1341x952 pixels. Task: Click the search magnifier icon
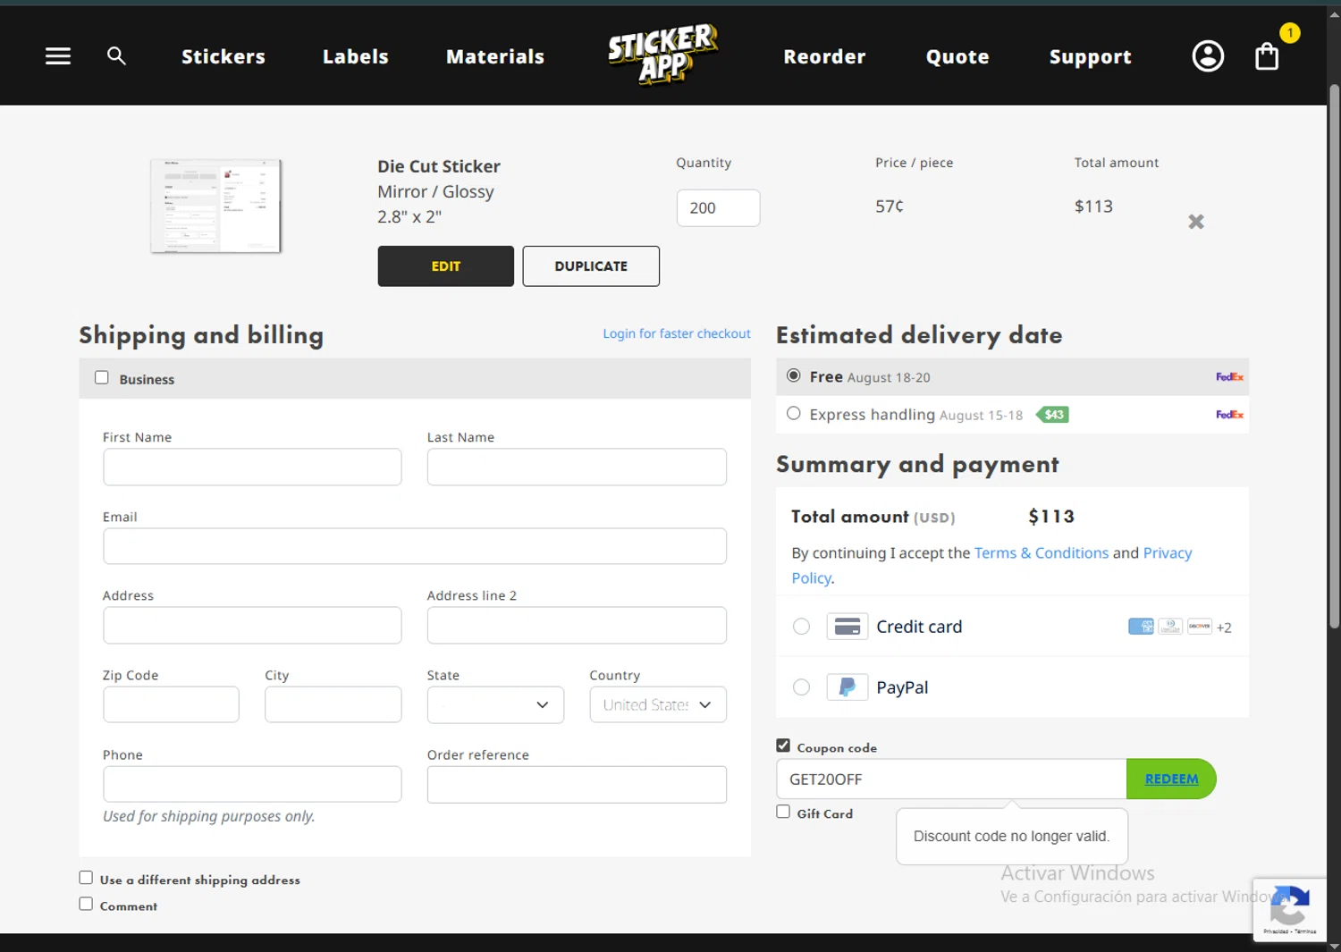(116, 56)
